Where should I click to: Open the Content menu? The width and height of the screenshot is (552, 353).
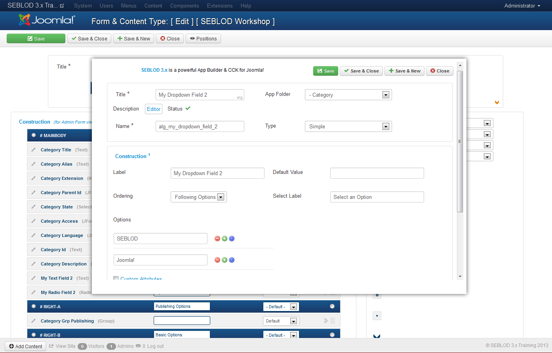tap(153, 6)
